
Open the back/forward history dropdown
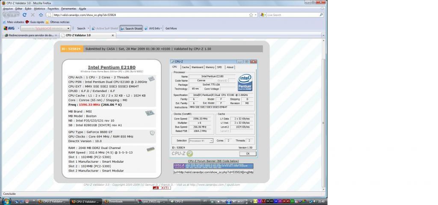[18, 15]
